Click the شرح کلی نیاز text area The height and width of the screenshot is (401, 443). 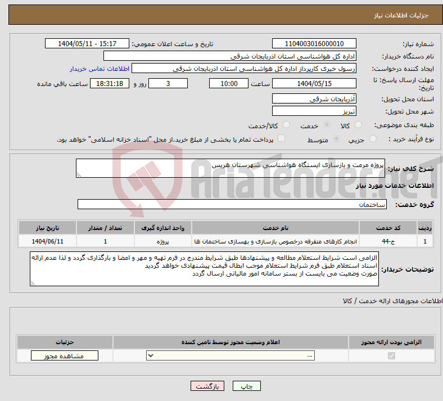[230, 168]
